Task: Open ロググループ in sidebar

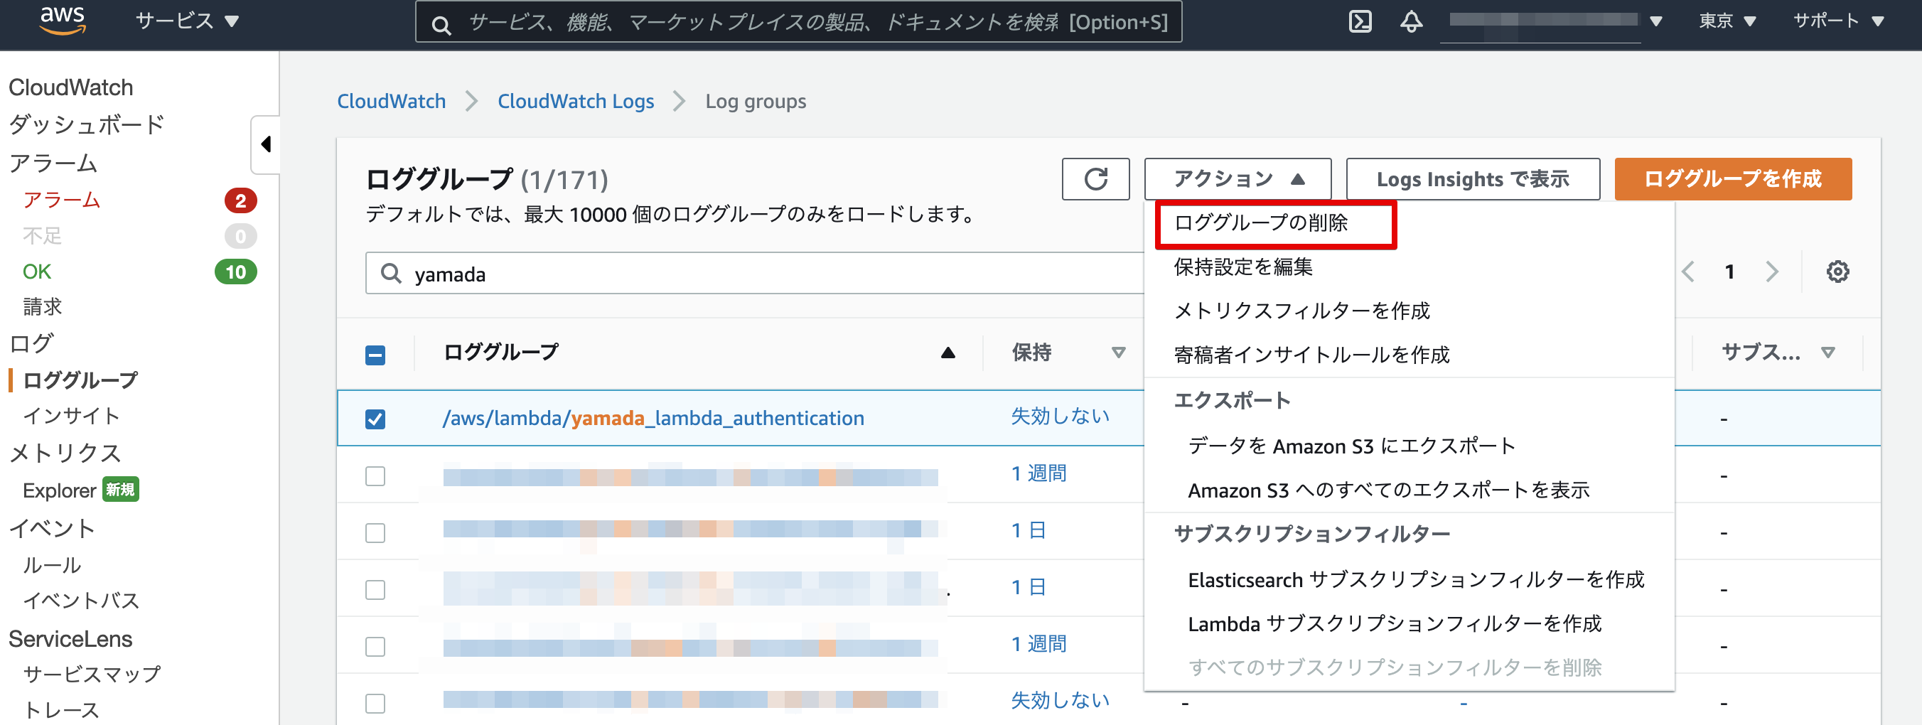Action: point(80,380)
